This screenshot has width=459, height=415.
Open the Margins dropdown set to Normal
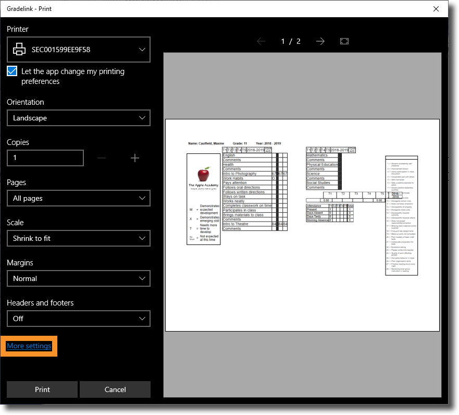tap(79, 278)
